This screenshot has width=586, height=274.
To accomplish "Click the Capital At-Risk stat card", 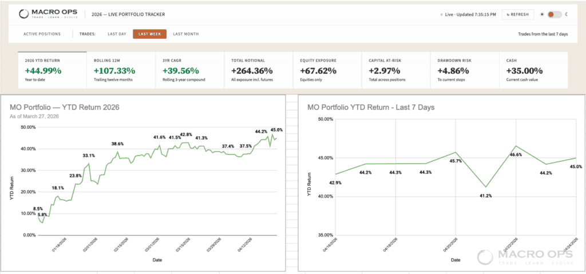I will (x=397, y=70).
